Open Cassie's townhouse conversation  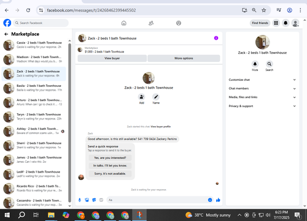click(x=34, y=45)
